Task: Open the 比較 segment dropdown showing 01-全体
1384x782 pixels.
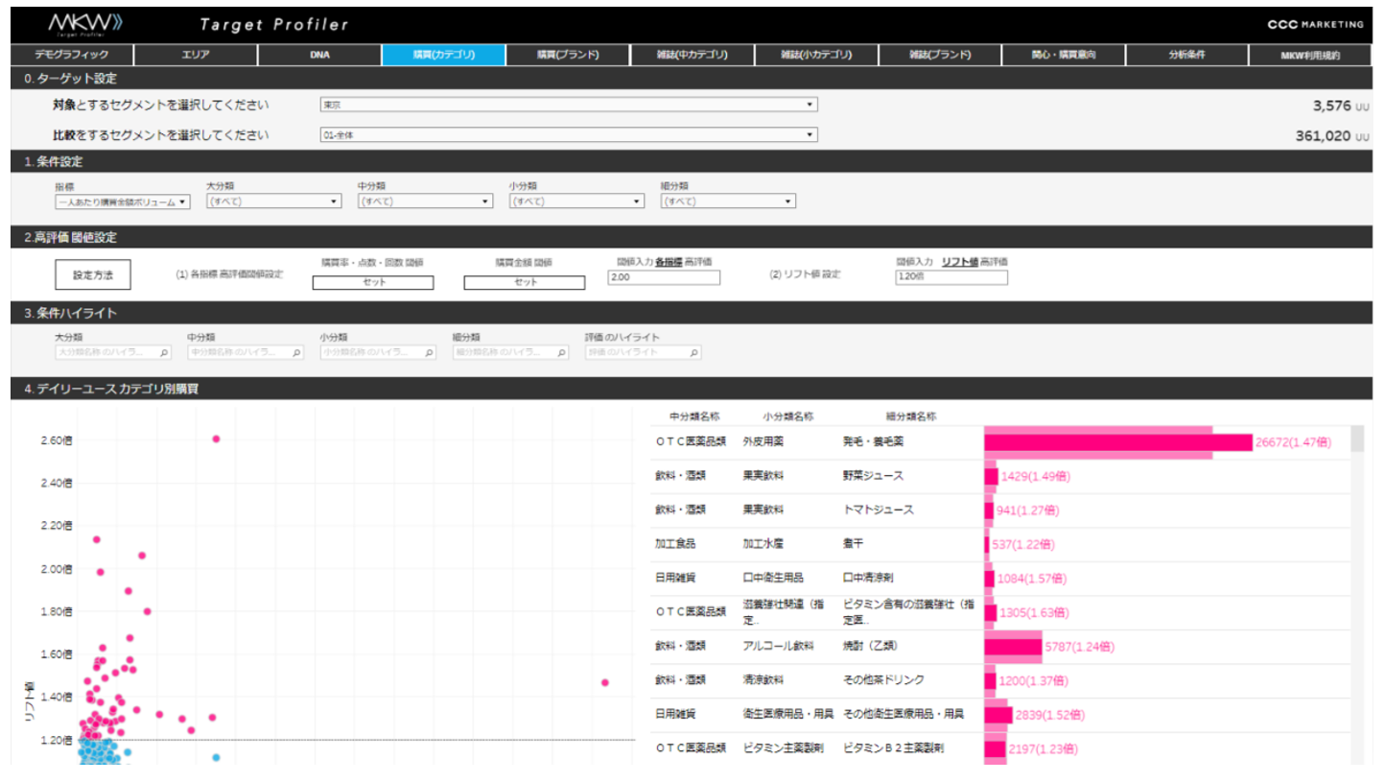Action: (568, 135)
